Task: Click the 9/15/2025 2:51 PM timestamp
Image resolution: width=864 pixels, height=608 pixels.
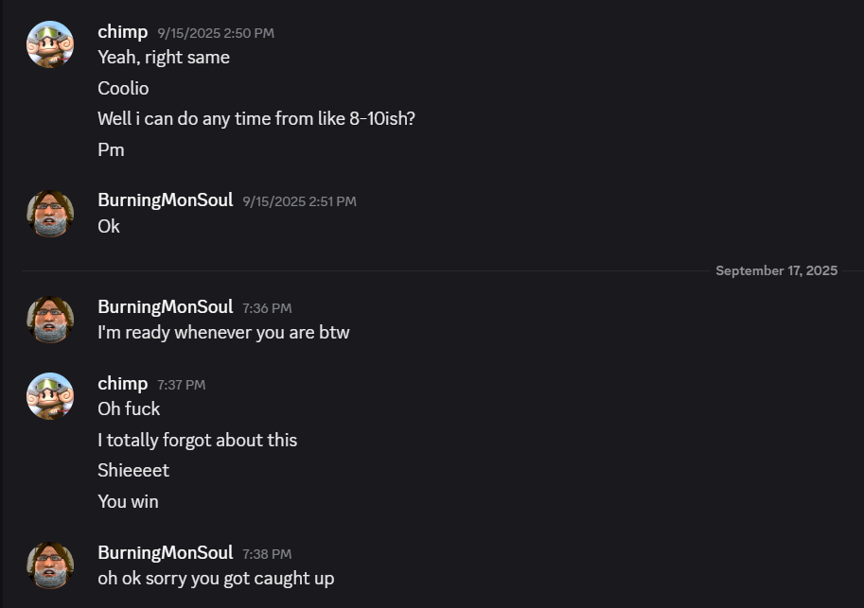Action: (299, 201)
